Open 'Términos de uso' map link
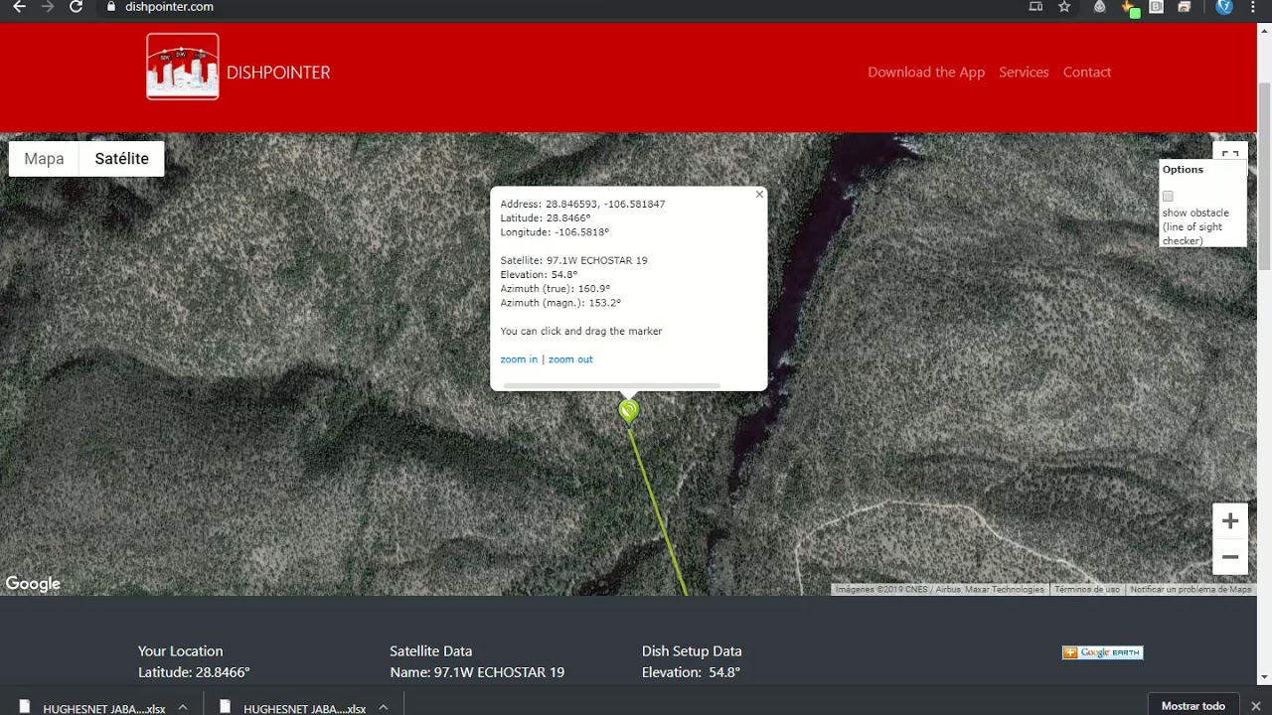 point(1087,590)
